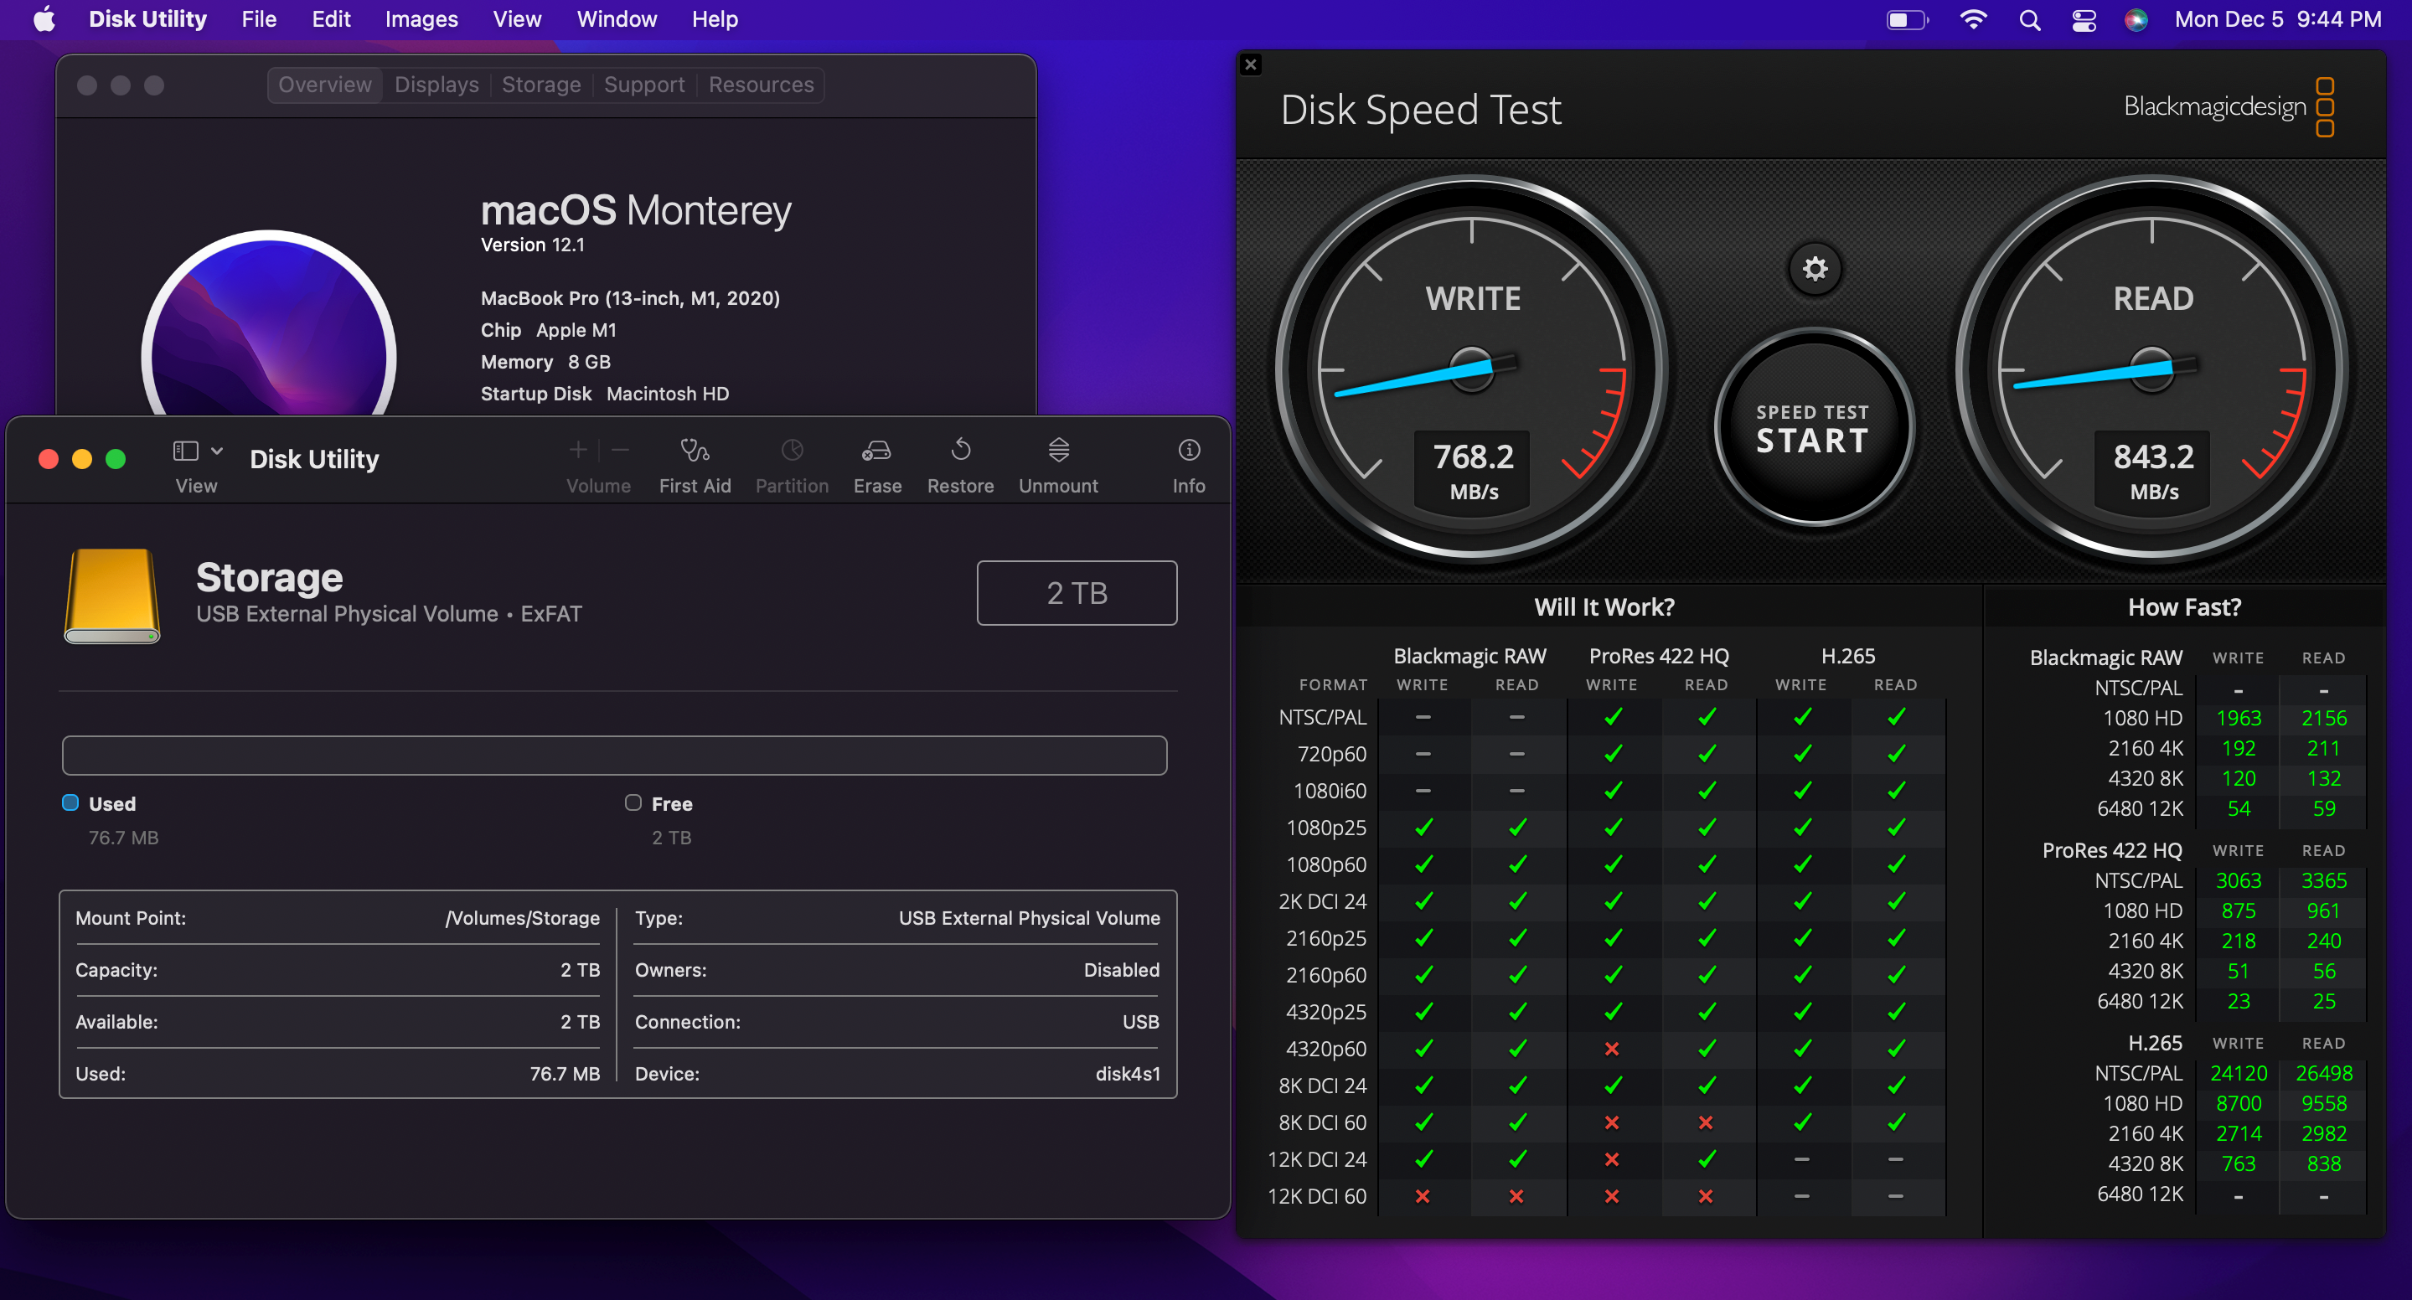Click the yellow external drive icon

click(111, 596)
